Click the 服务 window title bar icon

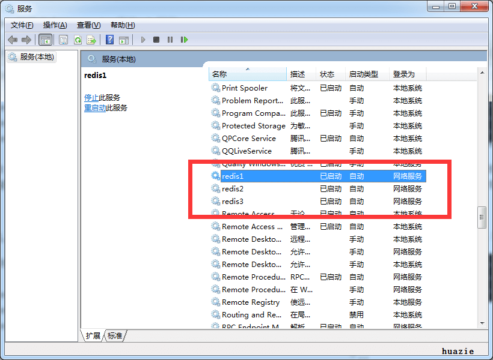[x=10, y=8]
